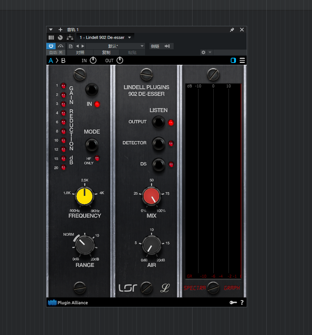Click the preset file icon

[70, 46]
